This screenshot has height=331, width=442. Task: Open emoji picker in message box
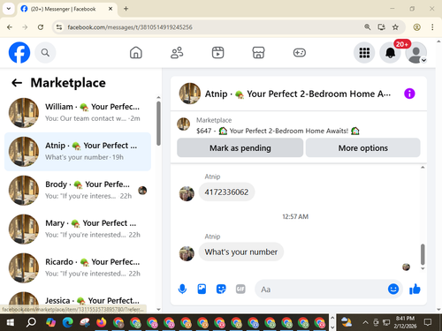[x=393, y=289]
